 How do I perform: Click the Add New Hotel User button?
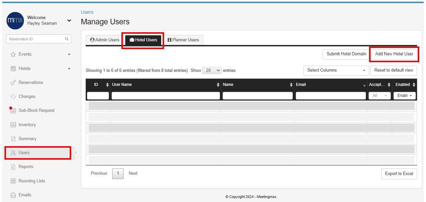(x=394, y=54)
